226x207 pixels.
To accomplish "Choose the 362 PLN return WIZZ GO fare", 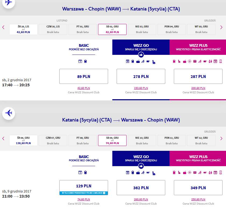I will pyautogui.click(x=141, y=188).
